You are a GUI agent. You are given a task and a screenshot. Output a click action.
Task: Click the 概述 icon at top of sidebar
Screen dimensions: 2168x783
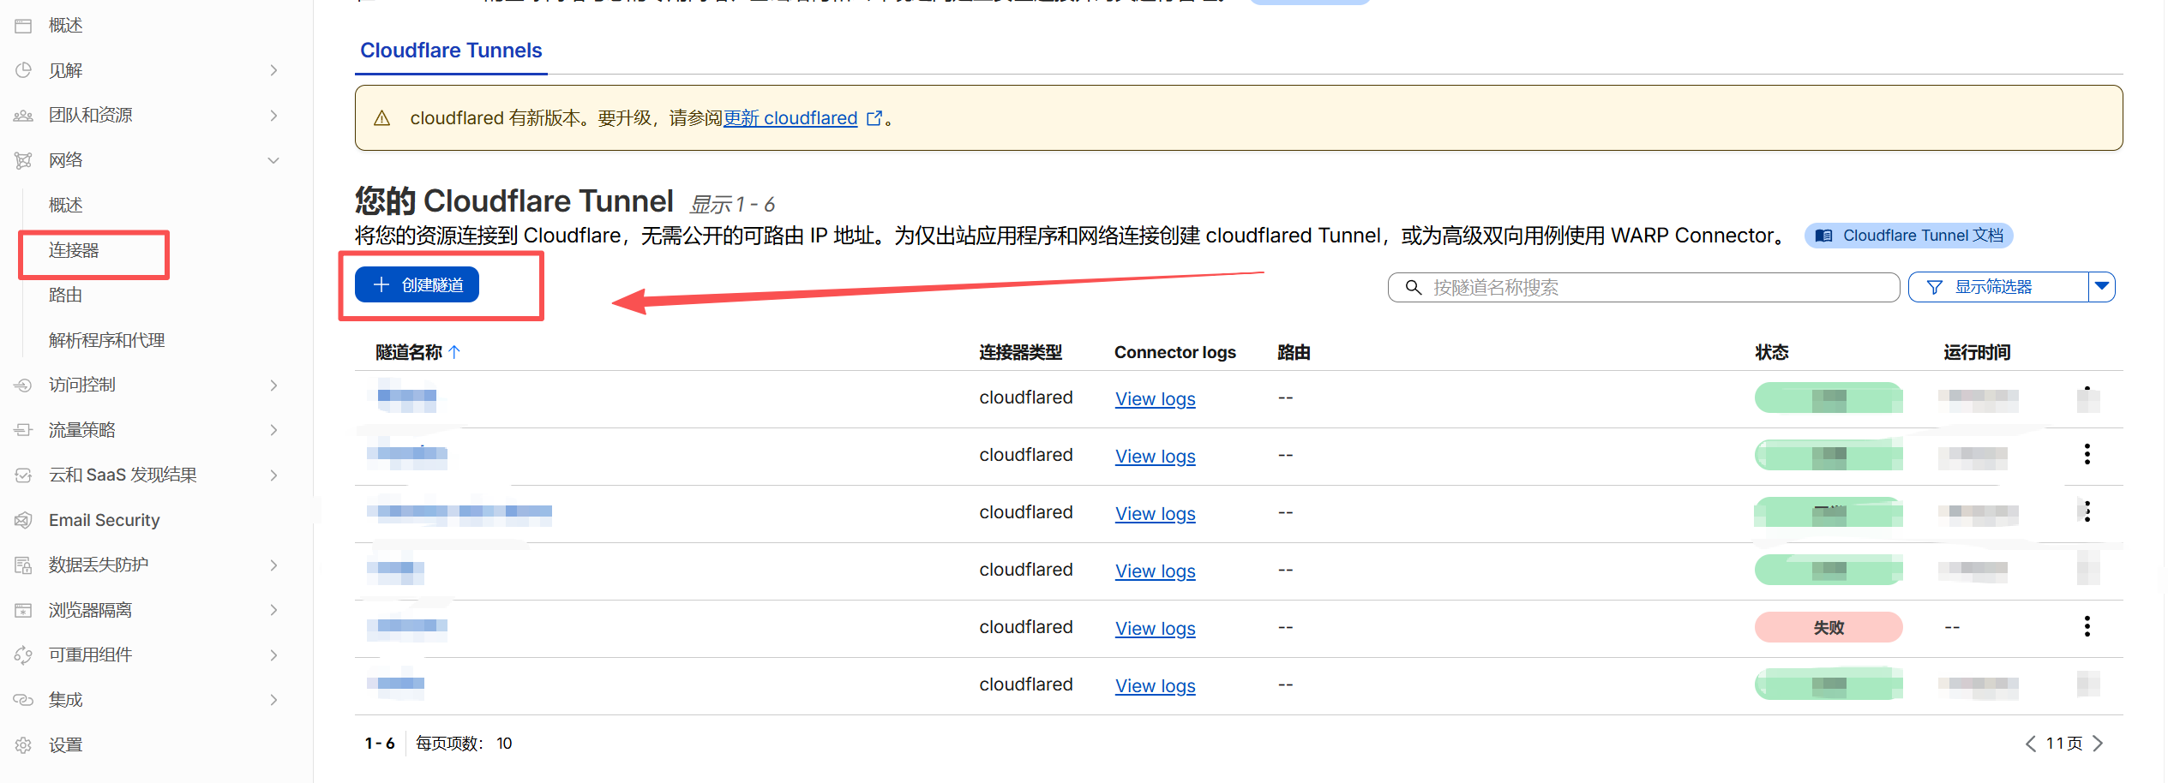point(23,26)
